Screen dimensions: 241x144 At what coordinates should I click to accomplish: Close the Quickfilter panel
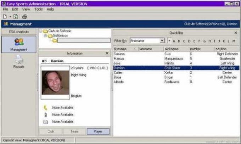pos(236,33)
